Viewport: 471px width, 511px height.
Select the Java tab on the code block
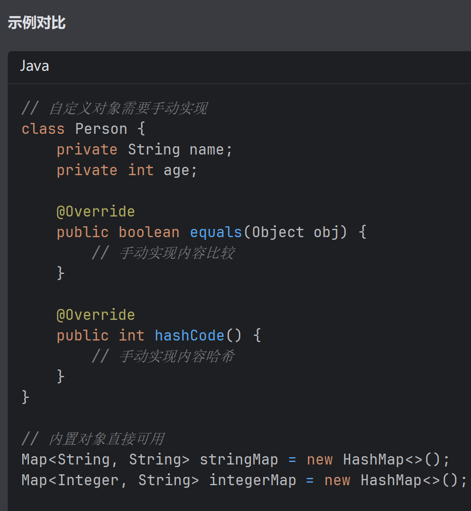(34, 66)
